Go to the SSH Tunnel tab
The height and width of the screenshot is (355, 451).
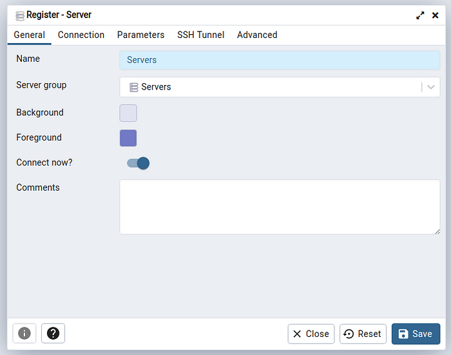[x=201, y=35]
